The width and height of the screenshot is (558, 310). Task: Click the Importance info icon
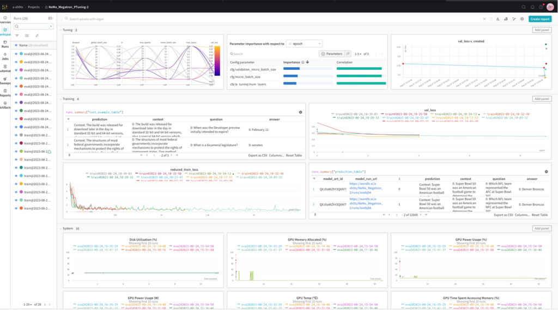point(303,62)
